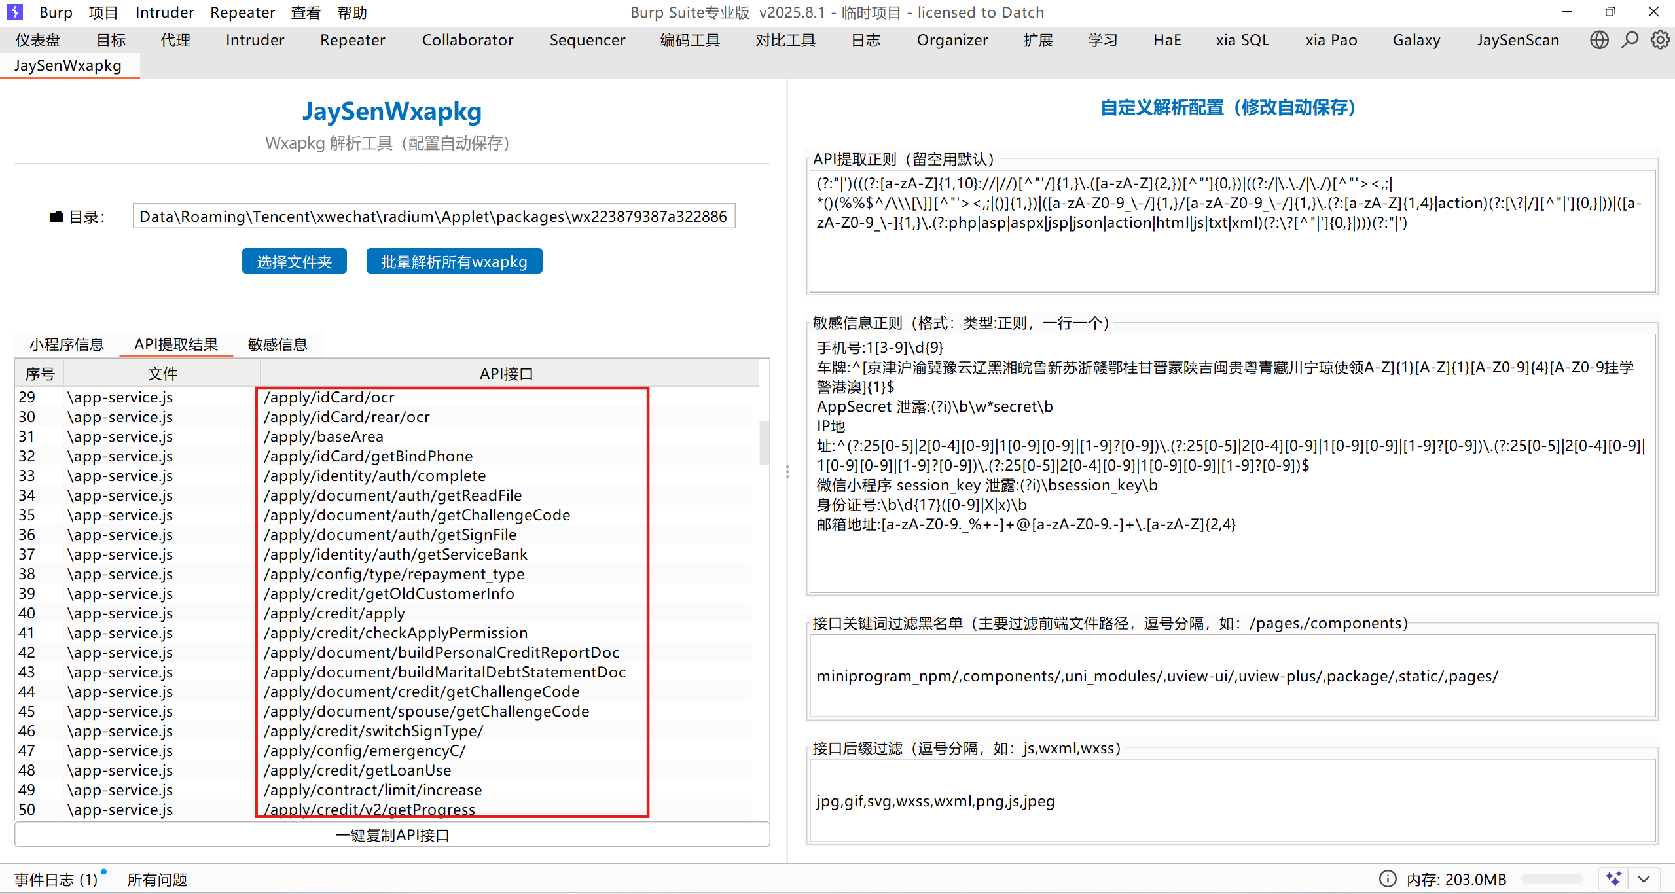Click the AI sparkle icon in status bar

coord(1613,878)
